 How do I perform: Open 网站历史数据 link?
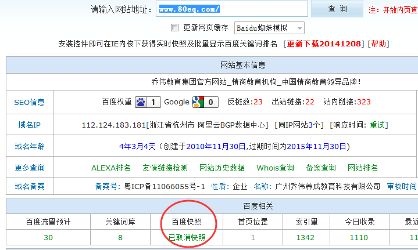pyautogui.click(x=222, y=168)
